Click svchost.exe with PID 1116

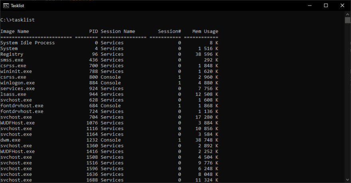click(16, 128)
